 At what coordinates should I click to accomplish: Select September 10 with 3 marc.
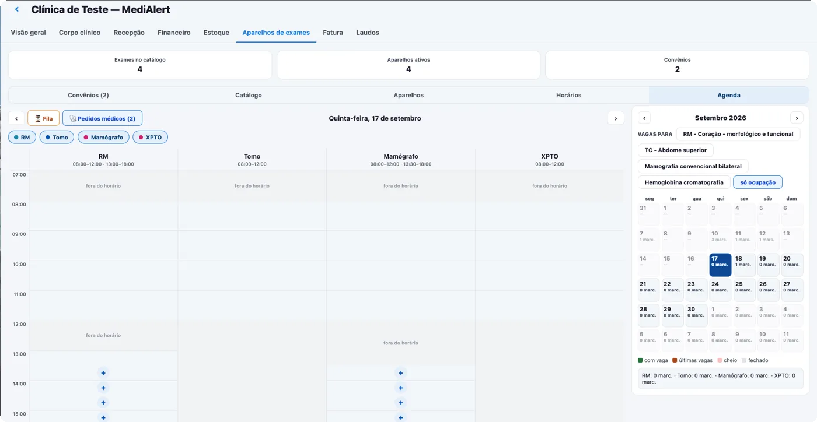(x=720, y=240)
